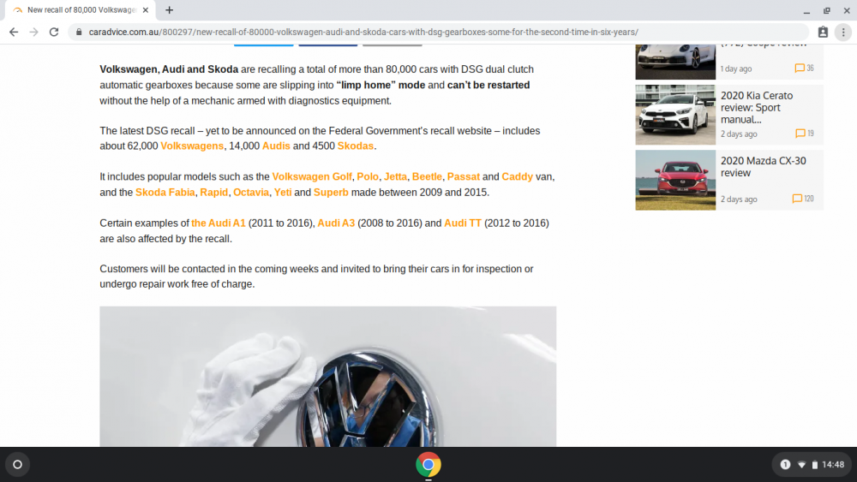This screenshot has height=482, width=857.
Task: Open the Volkswagen Golf link
Action: tap(312, 177)
